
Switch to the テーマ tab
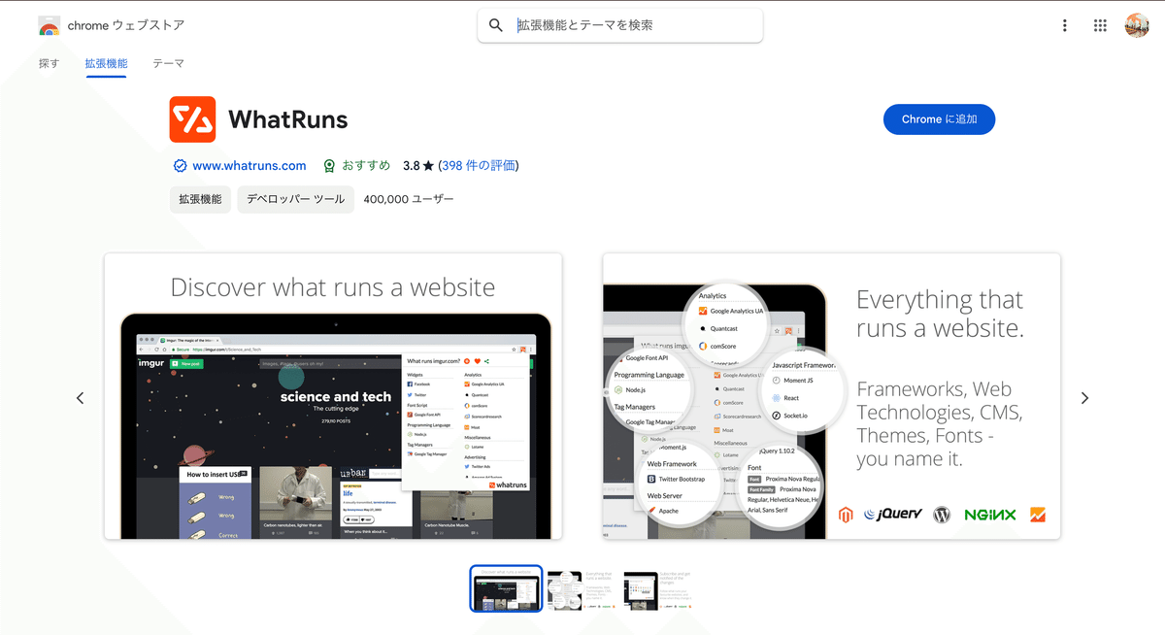[168, 63]
